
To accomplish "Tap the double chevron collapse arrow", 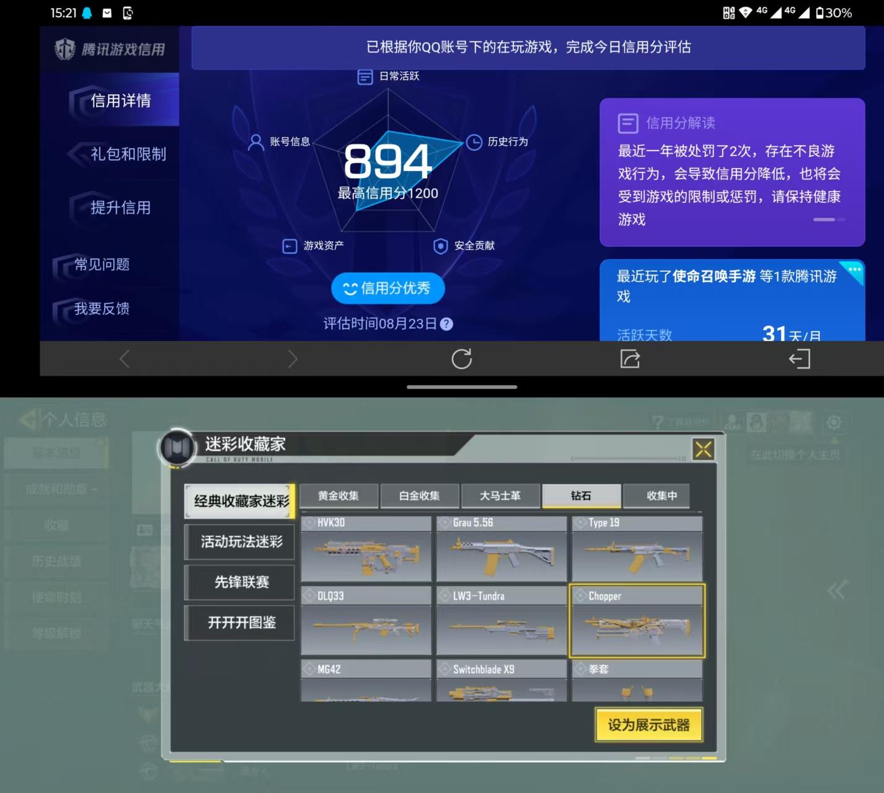I will [x=836, y=590].
